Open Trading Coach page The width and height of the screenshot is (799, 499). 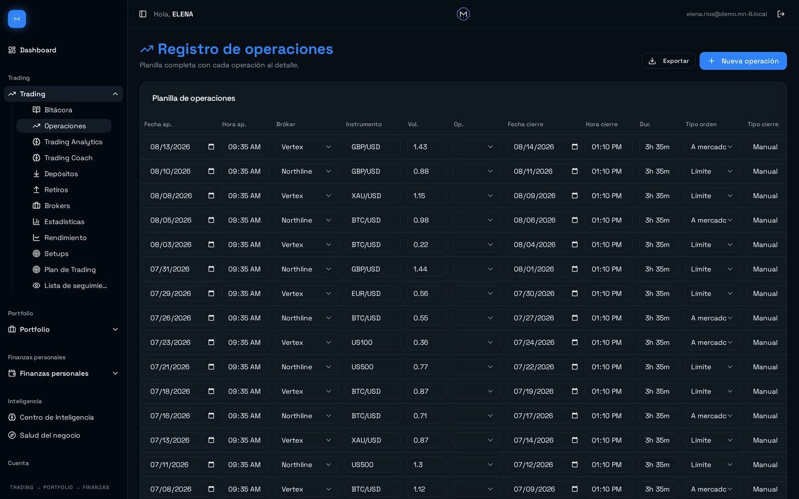click(64, 158)
